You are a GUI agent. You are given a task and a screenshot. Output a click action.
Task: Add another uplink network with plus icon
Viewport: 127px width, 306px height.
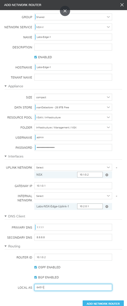coord(116,168)
